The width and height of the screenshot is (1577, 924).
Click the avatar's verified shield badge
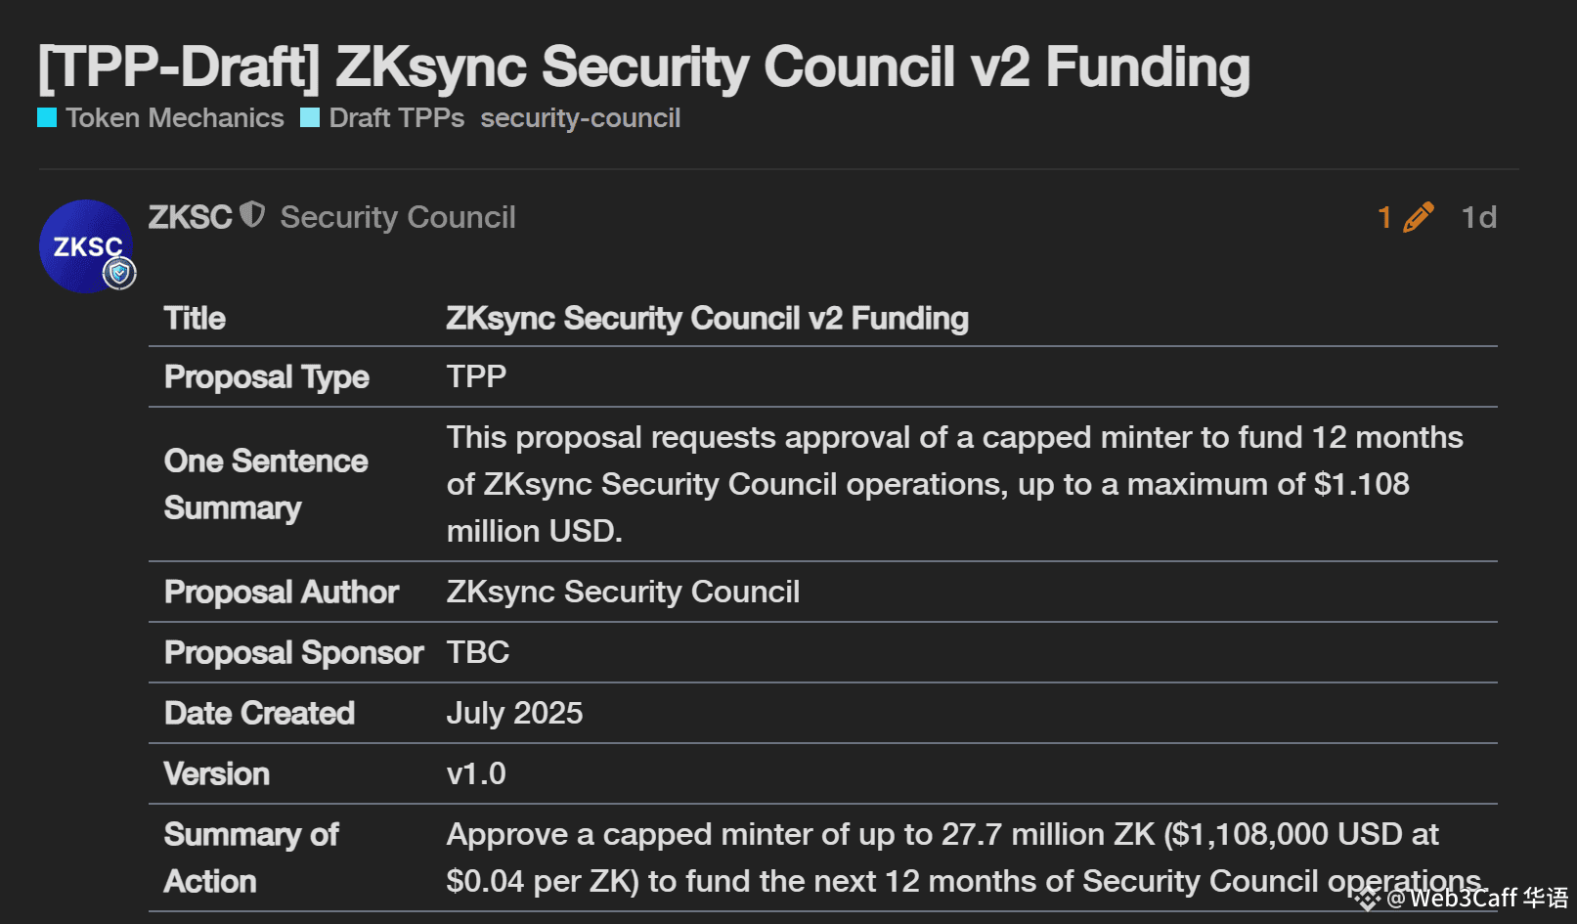click(x=120, y=273)
